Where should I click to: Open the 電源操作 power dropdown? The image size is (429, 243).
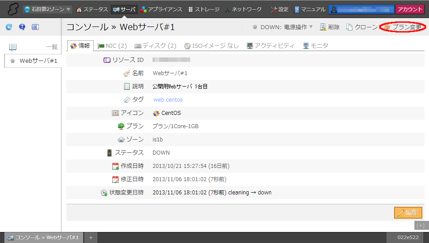pyautogui.click(x=286, y=27)
